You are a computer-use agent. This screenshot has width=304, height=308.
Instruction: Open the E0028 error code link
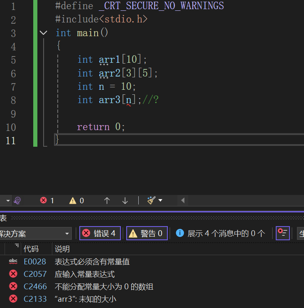point(35,261)
